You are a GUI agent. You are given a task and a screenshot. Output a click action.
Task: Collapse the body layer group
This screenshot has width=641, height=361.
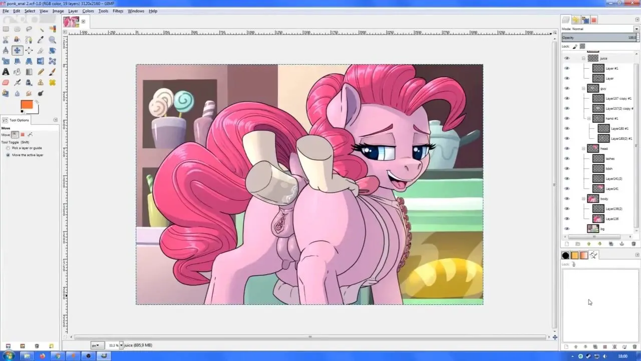tap(583, 199)
